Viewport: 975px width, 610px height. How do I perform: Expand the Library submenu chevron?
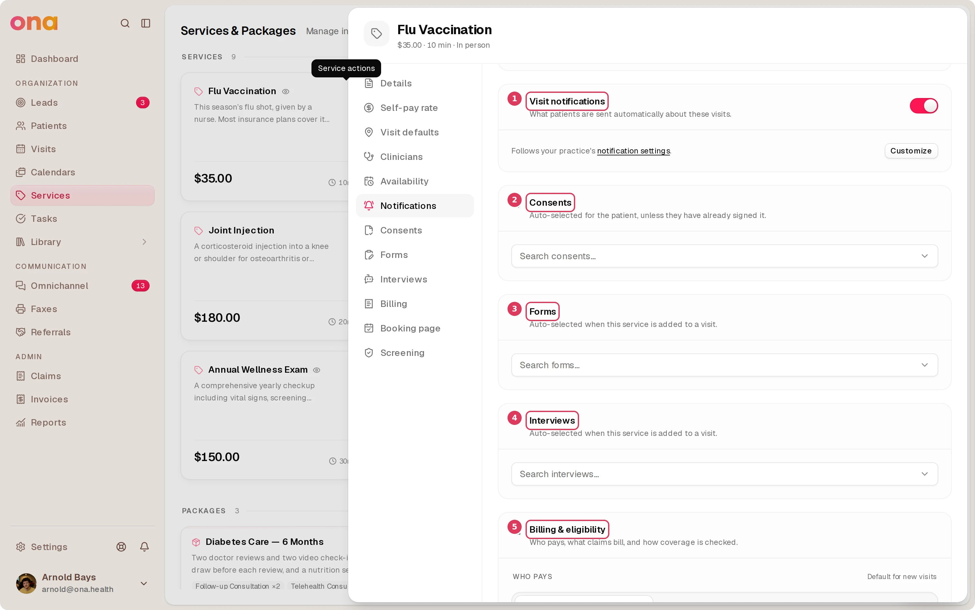pos(144,242)
